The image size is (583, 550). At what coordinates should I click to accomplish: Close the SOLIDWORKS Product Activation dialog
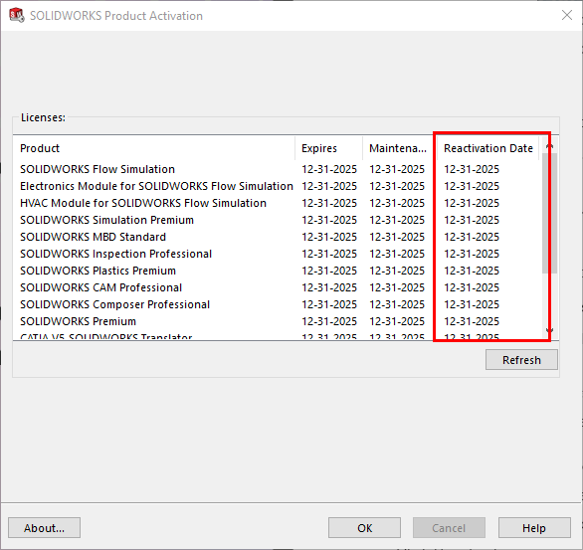567,15
